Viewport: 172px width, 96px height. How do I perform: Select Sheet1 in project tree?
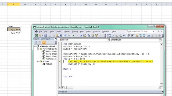pyautogui.click(x=51, y=51)
